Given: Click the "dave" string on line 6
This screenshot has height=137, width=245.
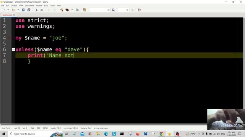Looking at the screenshot, I should (73, 49).
